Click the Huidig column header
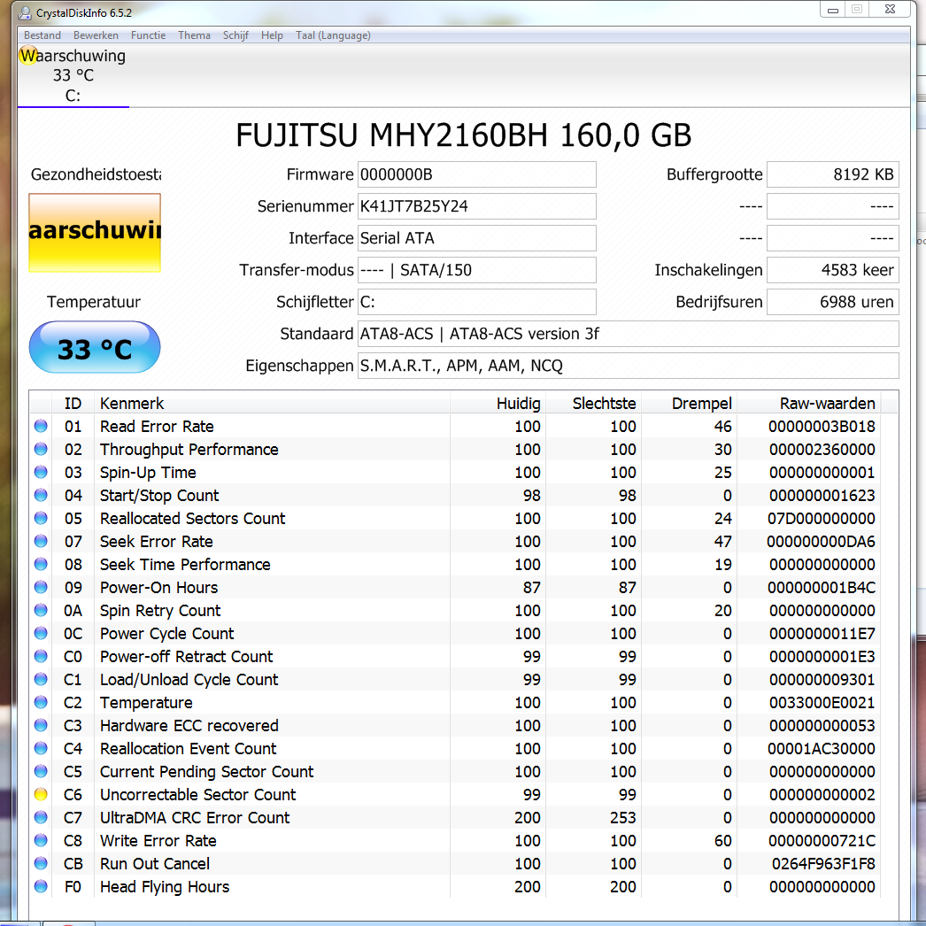Viewport: 926px width, 926px height. (498, 404)
